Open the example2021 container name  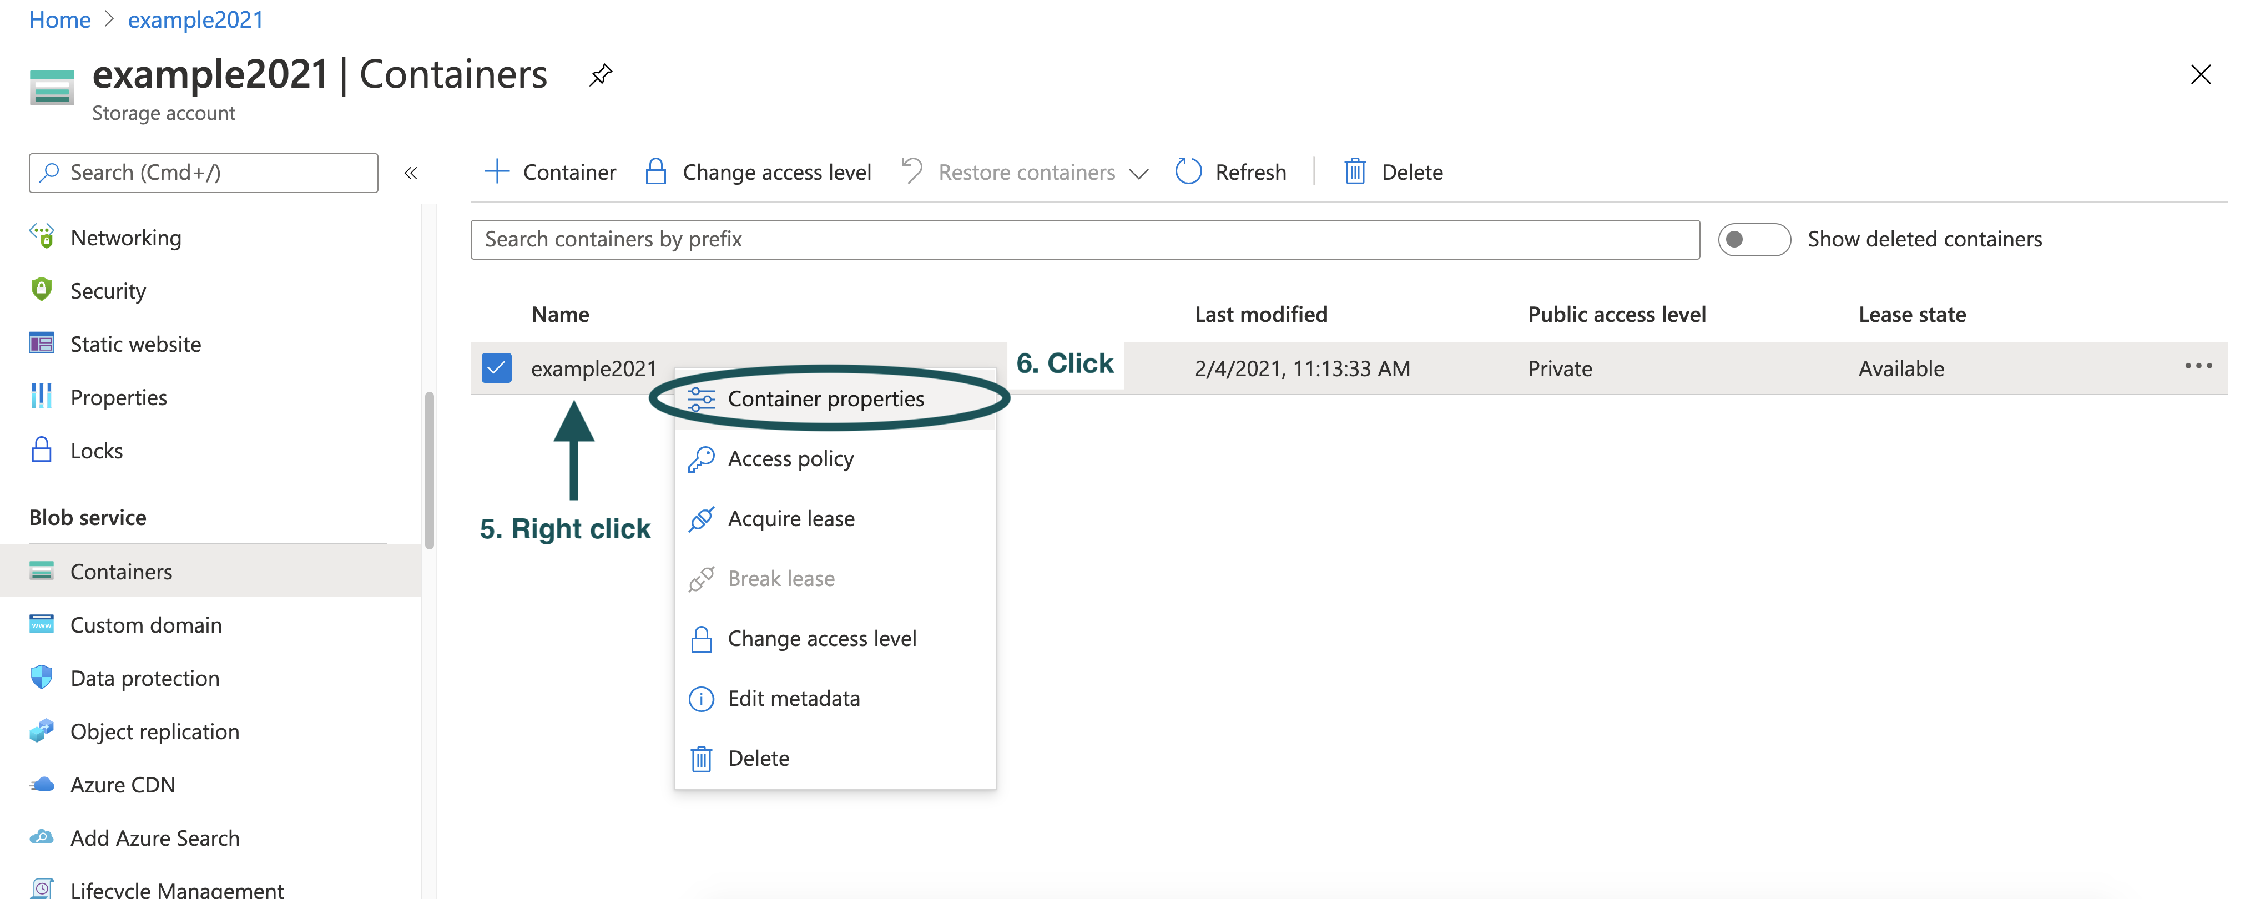click(x=593, y=368)
